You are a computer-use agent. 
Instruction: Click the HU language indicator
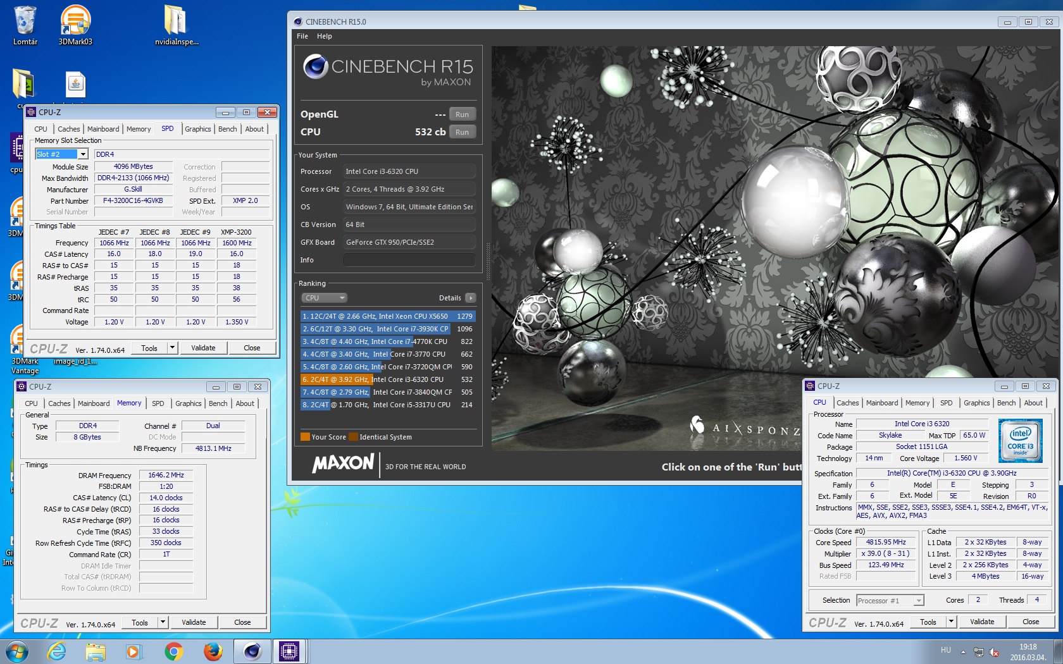pos(945,650)
